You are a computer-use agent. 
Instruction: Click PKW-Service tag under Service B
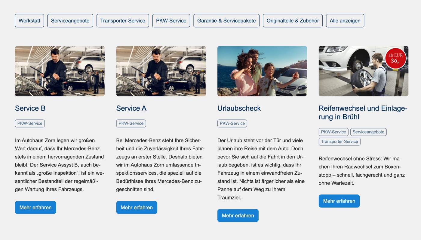[x=30, y=123]
